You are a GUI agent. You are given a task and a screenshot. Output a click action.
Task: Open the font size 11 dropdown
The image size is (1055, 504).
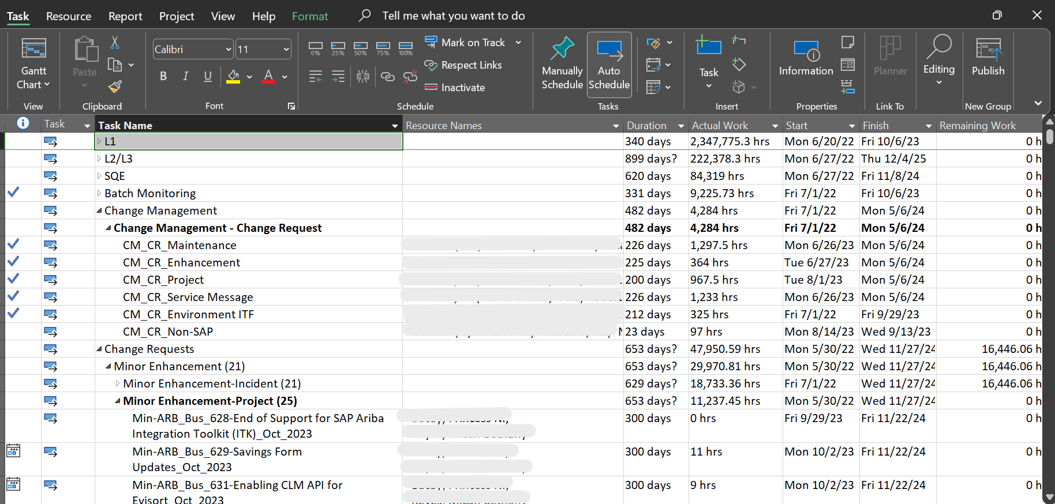286,50
